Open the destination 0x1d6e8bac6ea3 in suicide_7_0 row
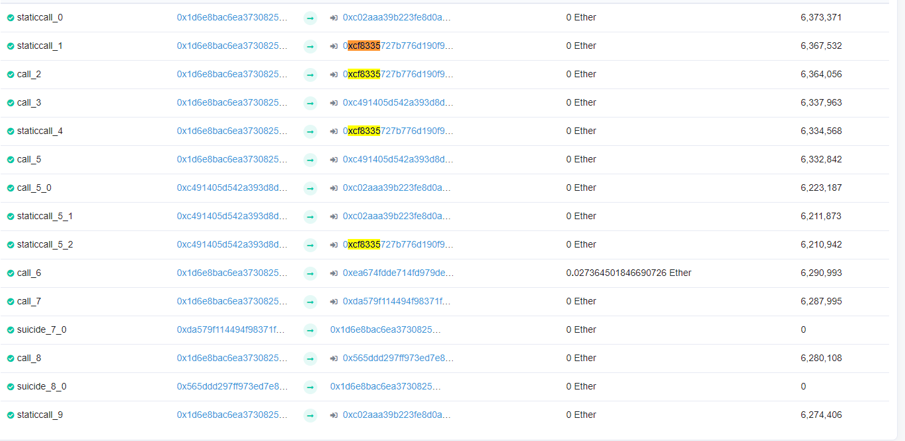The image size is (905, 441). [x=385, y=330]
